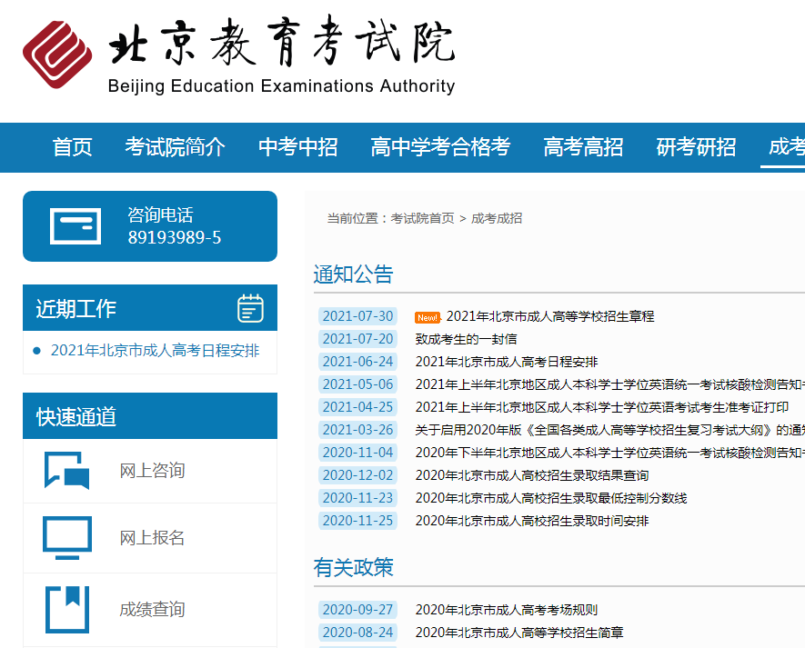Image resolution: width=805 pixels, height=648 pixels.
Task: Click the 快速通道 panel header
Action: [x=150, y=416]
